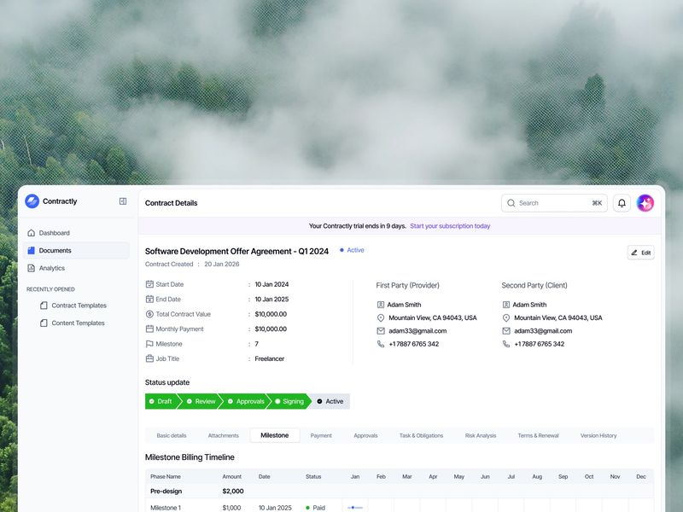Click the Freelancer job title value

270,358
